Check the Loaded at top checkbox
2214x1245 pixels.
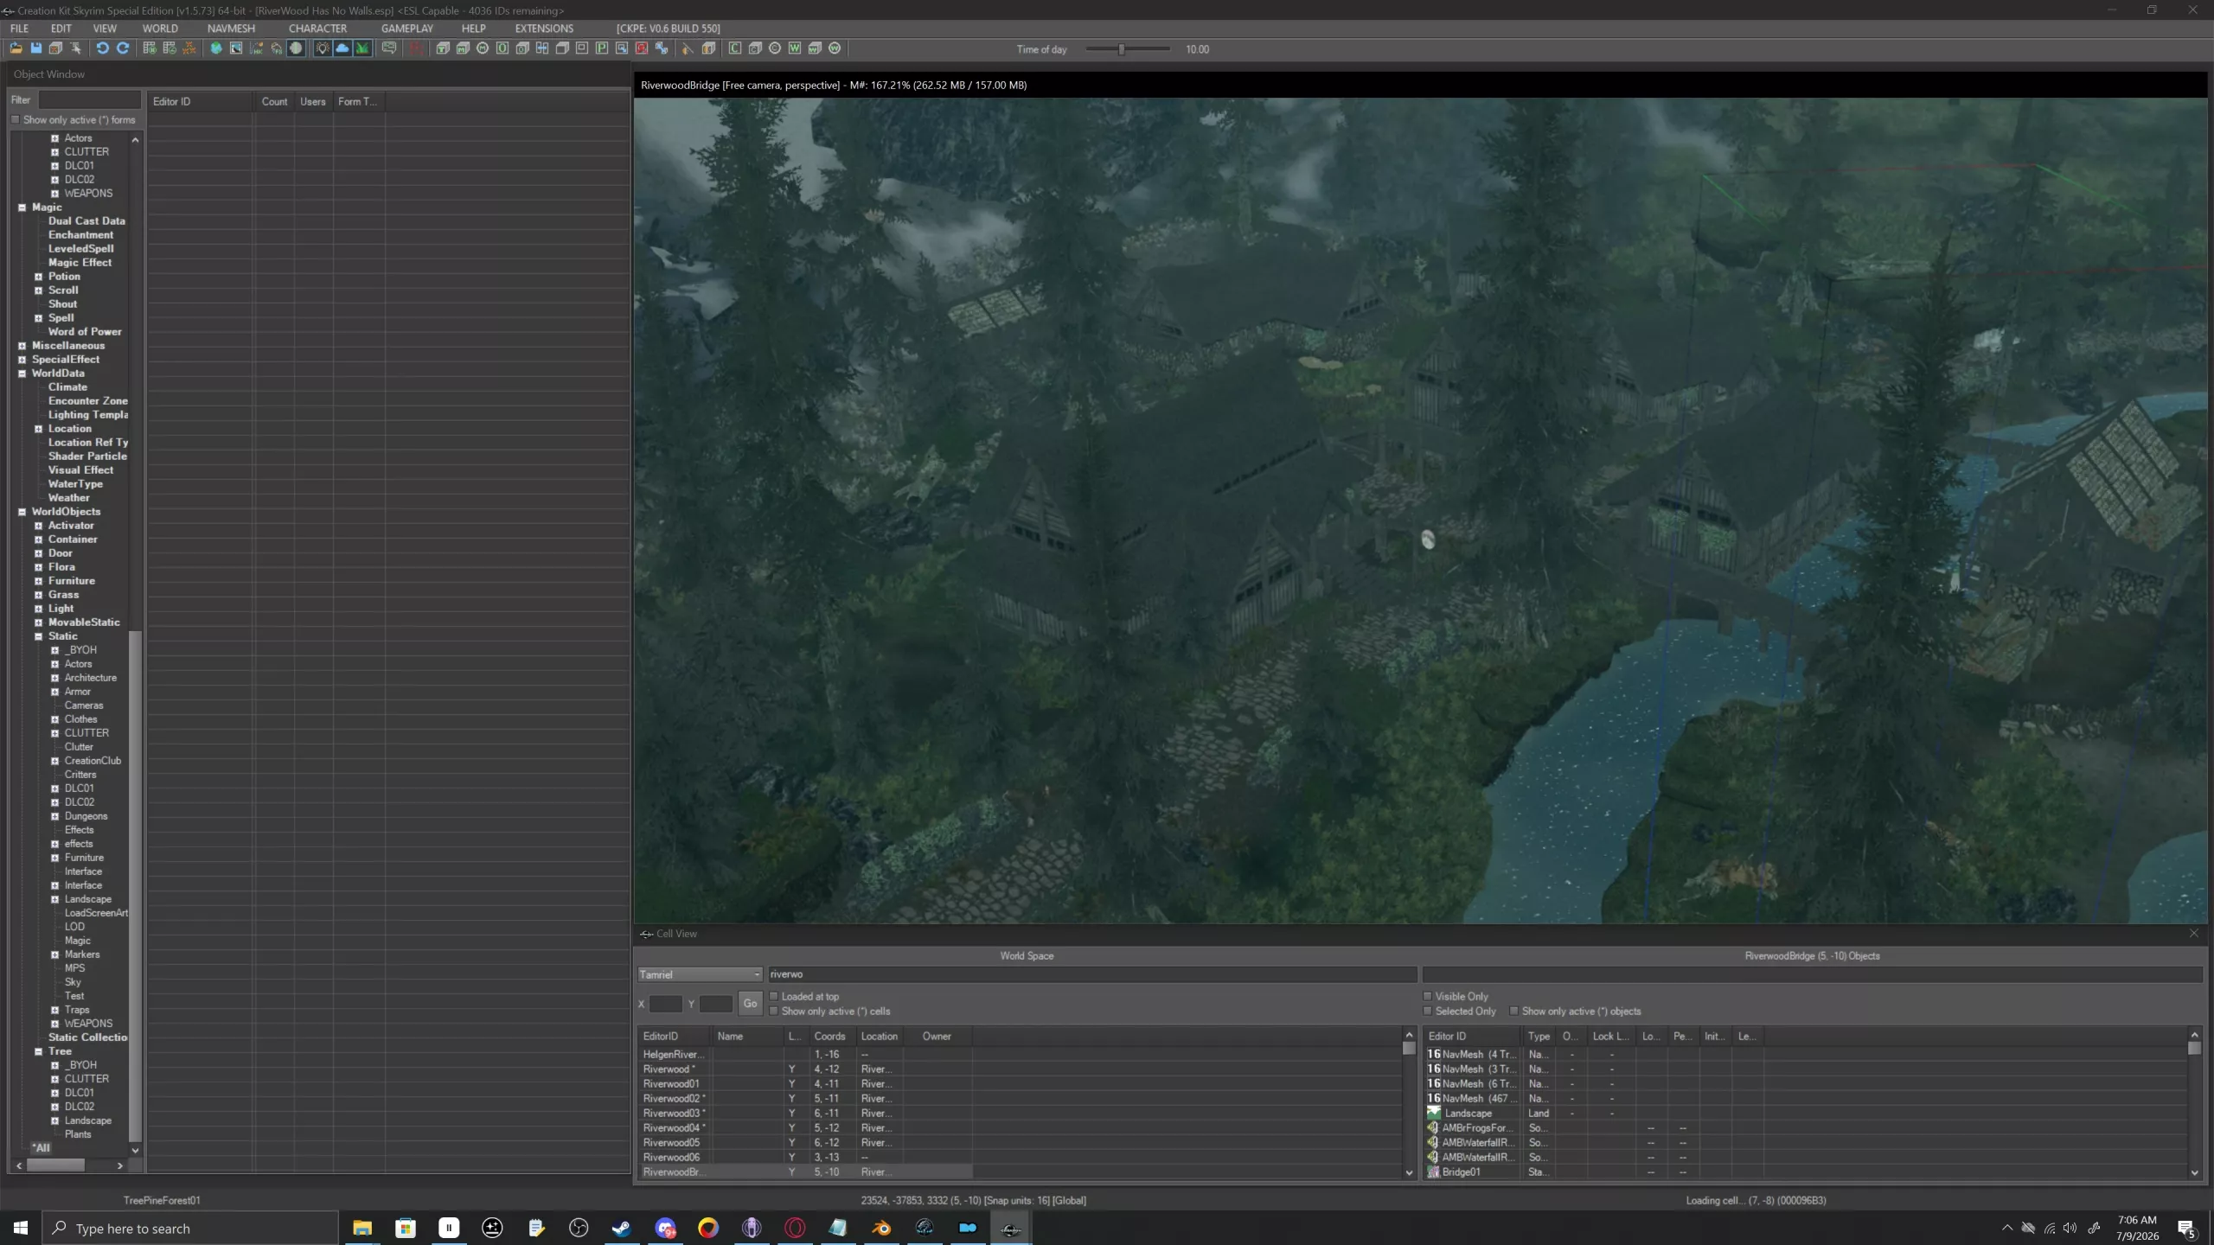pyautogui.click(x=774, y=996)
